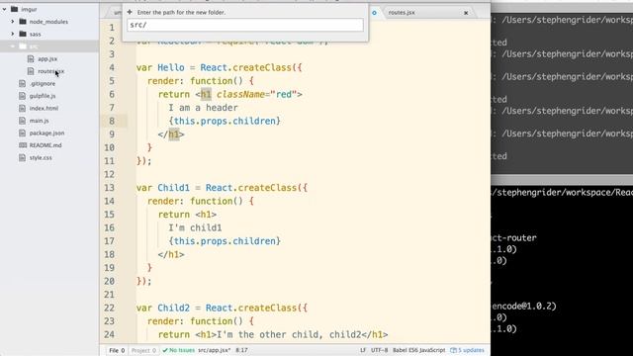Click the routes.jsx file icon in tree
The height and width of the screenshot is (356, 633).
[31, 71]
